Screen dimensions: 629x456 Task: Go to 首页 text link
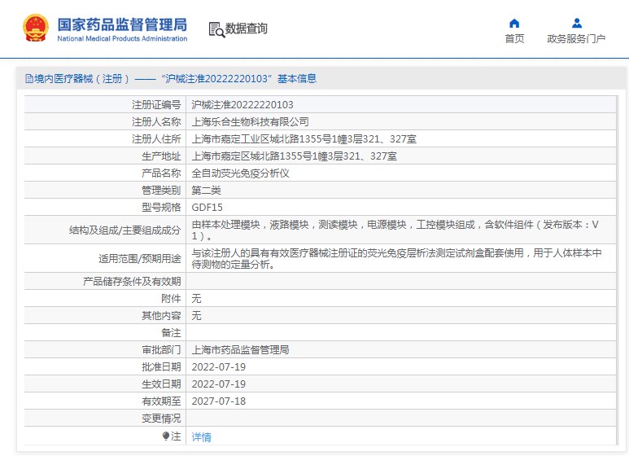[x=514, y=39]
